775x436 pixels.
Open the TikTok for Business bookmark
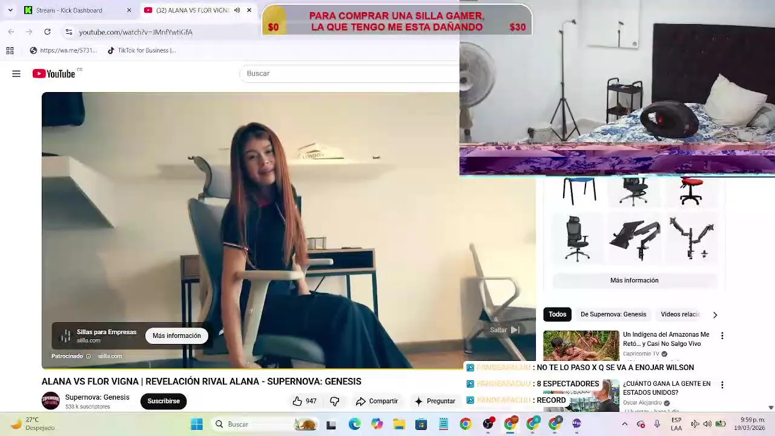tap(142, 50)
